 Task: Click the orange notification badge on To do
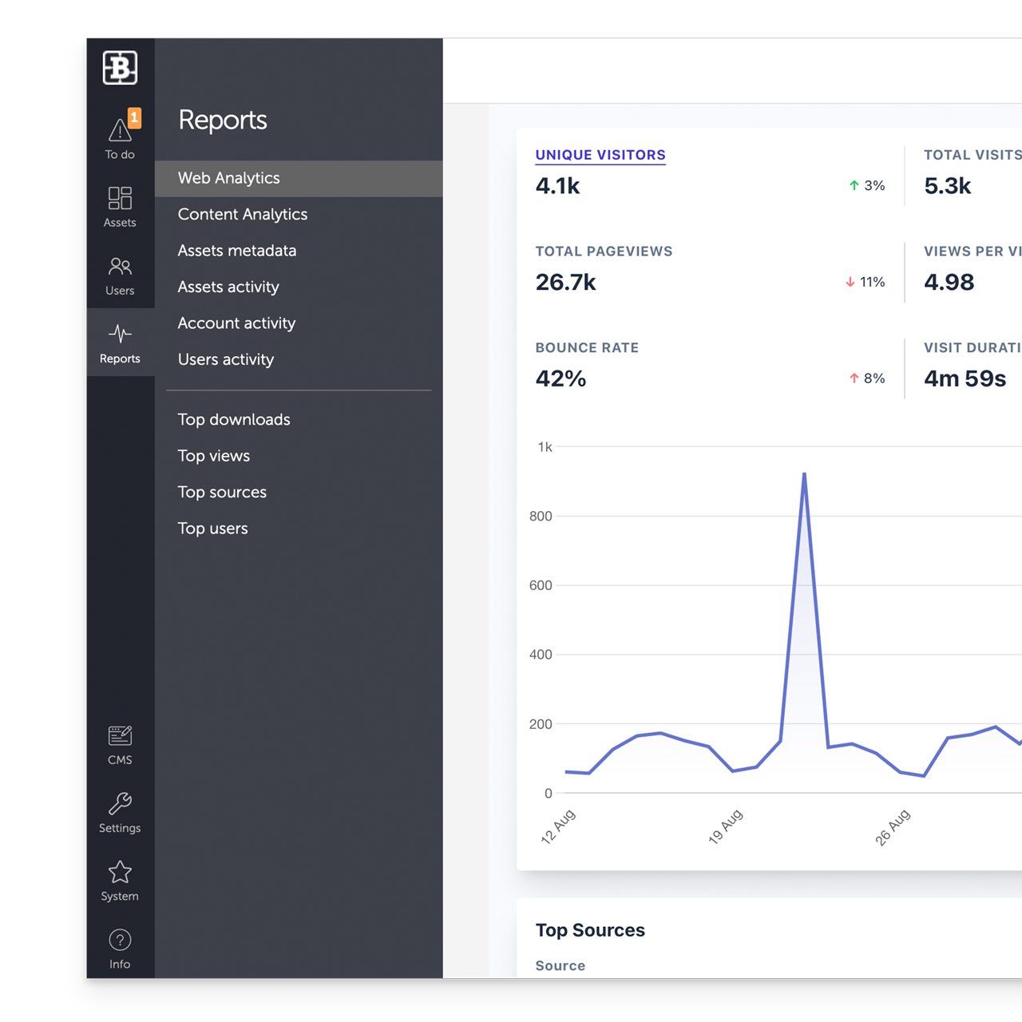click(x=134, y=117)
